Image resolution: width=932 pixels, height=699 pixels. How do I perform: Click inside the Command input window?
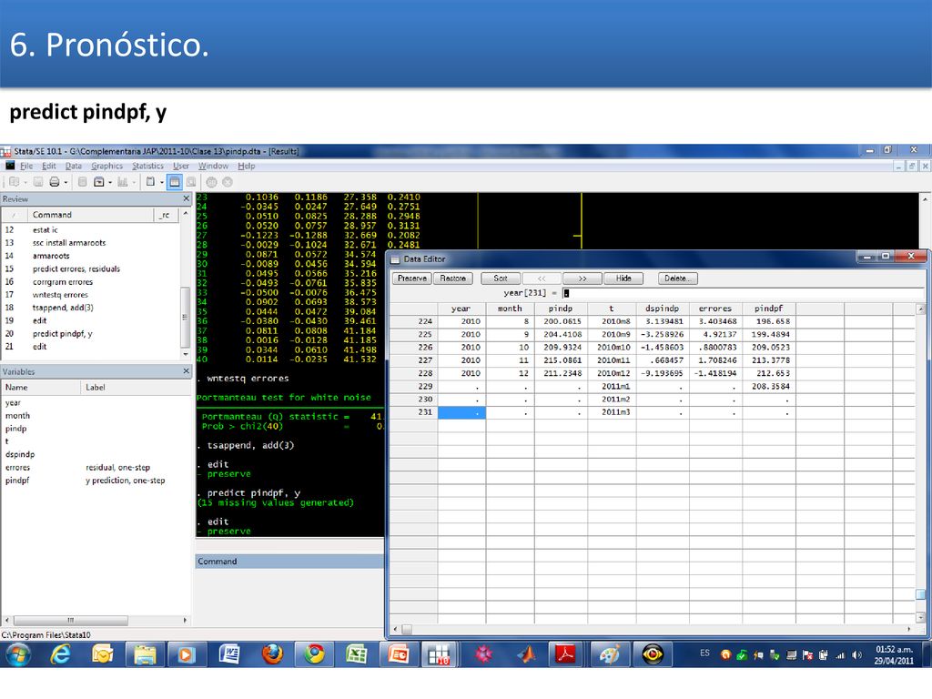[x=289, y=596]
